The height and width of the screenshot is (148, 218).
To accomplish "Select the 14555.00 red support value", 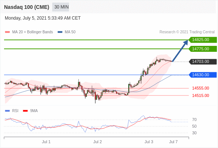I will click(201, 88).
